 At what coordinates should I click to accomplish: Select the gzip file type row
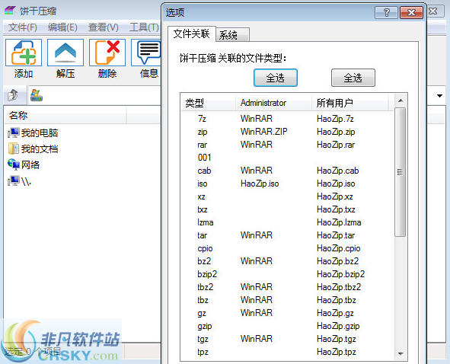[288, 326]
